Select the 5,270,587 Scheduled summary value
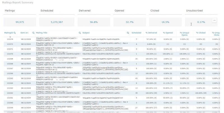This screenshot has width=224, height=113. pos(57,22)
